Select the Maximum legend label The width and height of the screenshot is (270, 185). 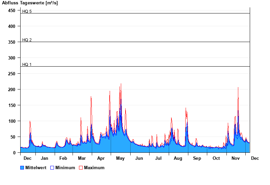94,168
